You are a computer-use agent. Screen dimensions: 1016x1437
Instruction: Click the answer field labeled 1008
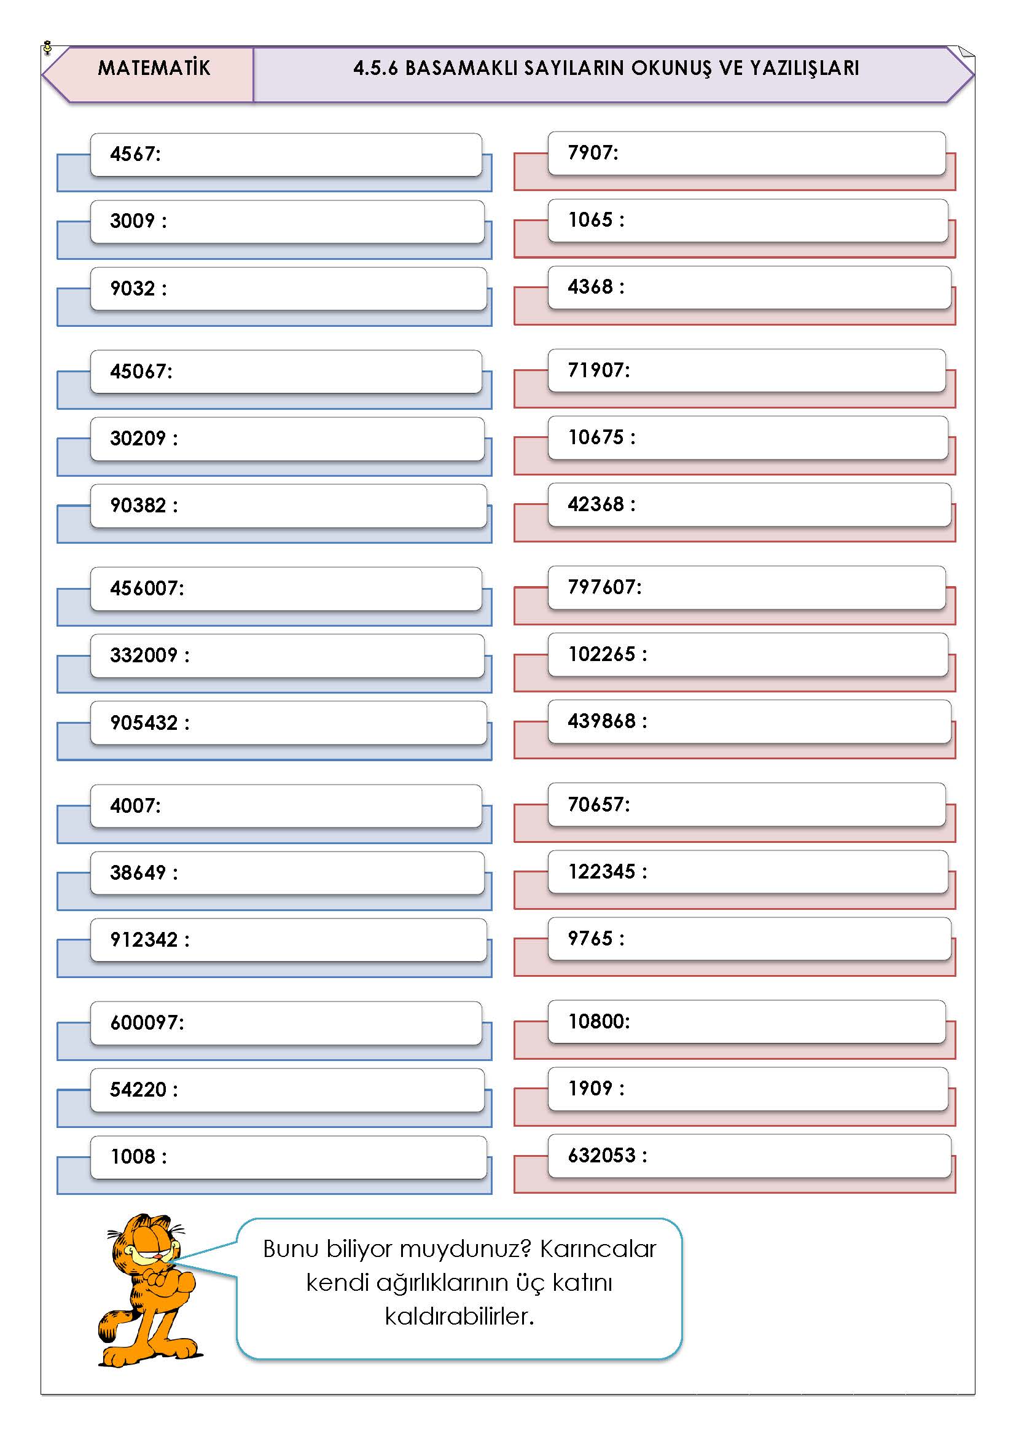[x=289, y=1157]
